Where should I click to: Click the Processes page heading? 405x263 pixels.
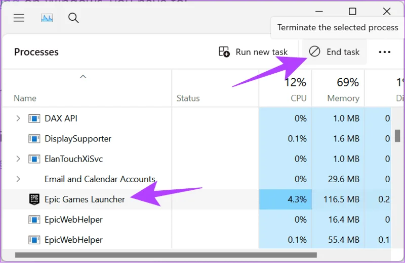click(x=36, y=52)
